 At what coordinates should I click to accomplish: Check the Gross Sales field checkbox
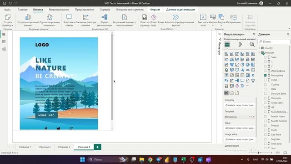point(265,102)
